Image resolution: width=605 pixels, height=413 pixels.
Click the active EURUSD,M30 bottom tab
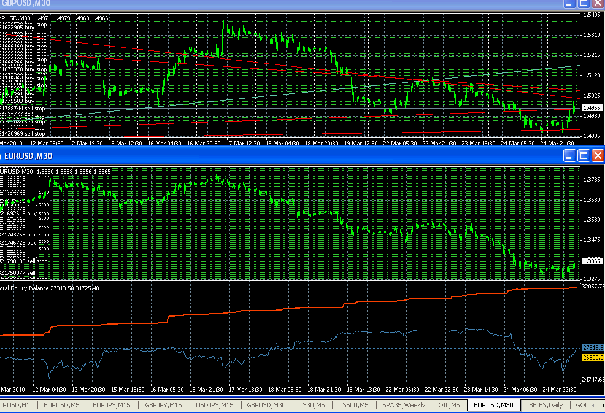tap(493, 405)
